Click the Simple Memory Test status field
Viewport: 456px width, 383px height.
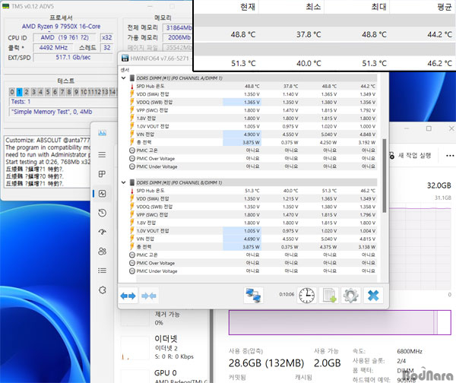click(63, 112)
